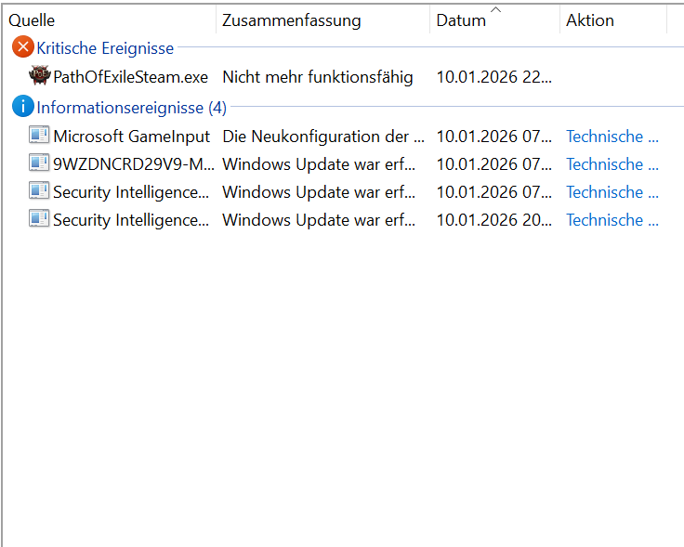Sort entries by Quelle column header
The height and width of the screenshot is (547, 684).
pos(32,20)
